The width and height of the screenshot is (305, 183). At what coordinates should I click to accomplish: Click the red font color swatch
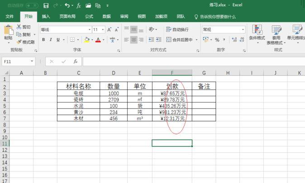98,40
